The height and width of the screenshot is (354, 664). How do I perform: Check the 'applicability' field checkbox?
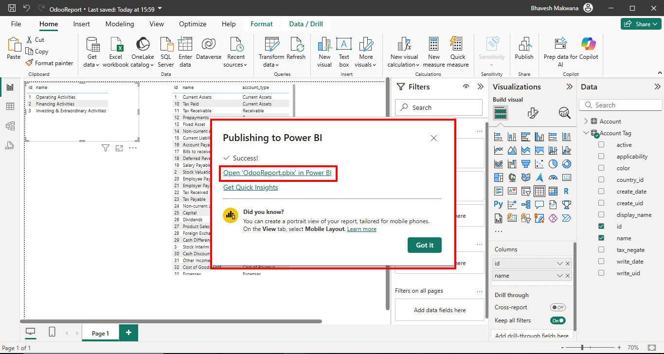[601, 156]
